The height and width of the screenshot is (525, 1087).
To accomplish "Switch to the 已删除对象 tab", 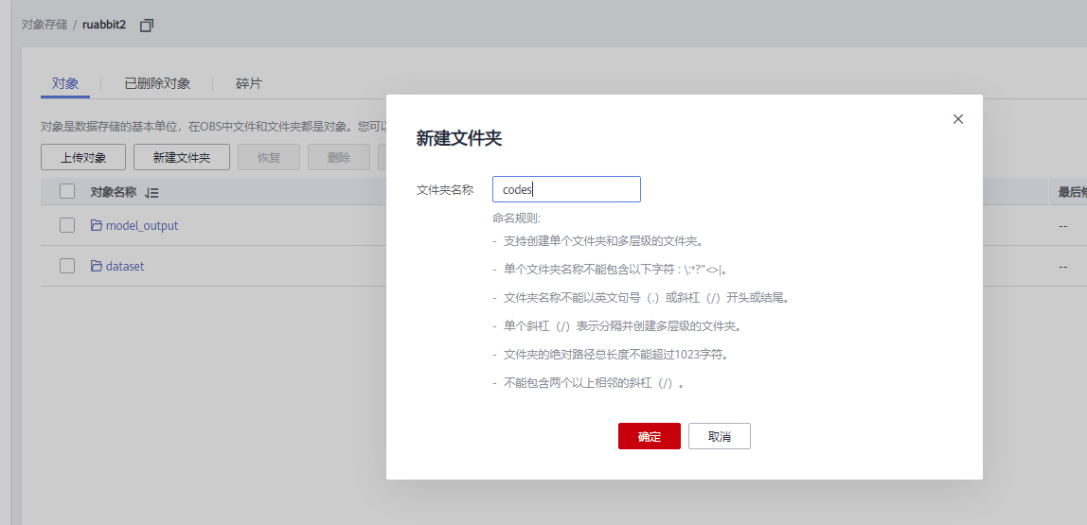I will click(x=157, y=83).
